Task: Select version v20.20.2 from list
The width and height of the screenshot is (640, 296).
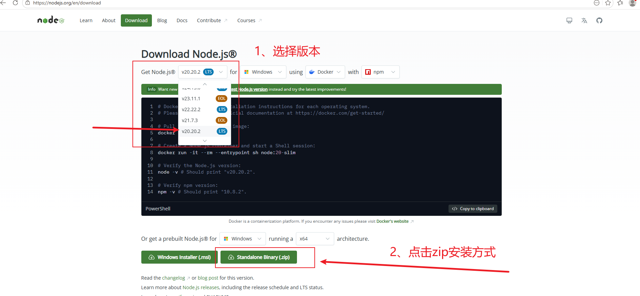Action: point(204,131)
